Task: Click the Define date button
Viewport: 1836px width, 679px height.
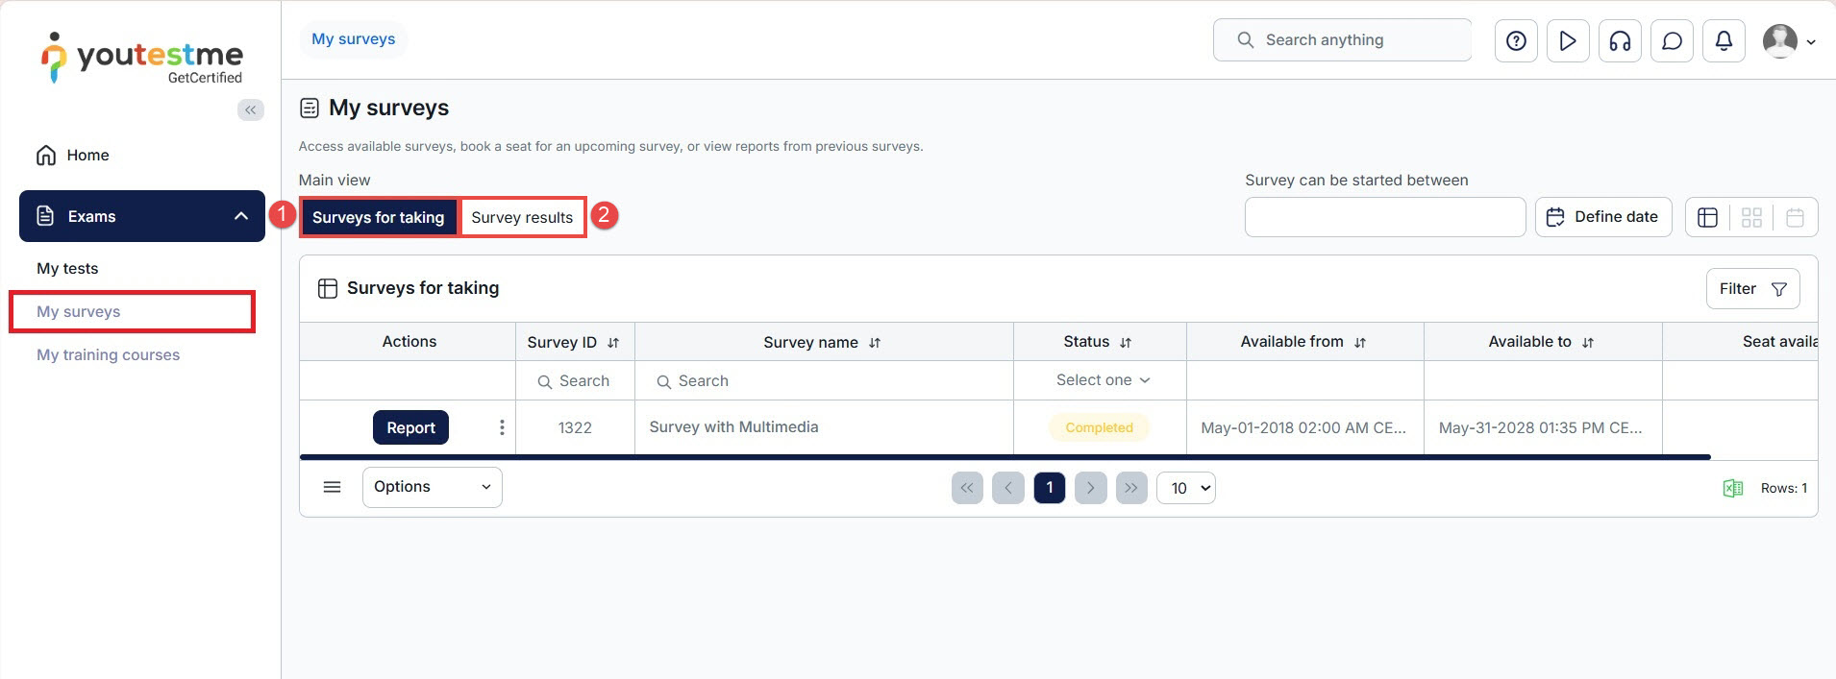Action: point(1603,217)
